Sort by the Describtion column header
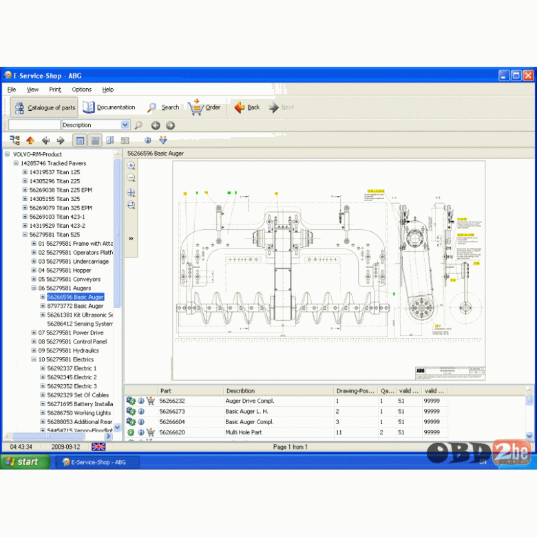 click(x=278, y=391)
